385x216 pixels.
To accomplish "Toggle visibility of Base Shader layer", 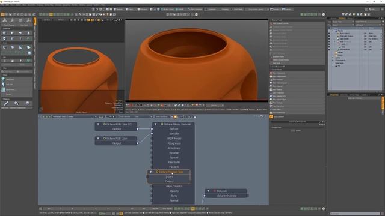I will (x=329, y=39).
